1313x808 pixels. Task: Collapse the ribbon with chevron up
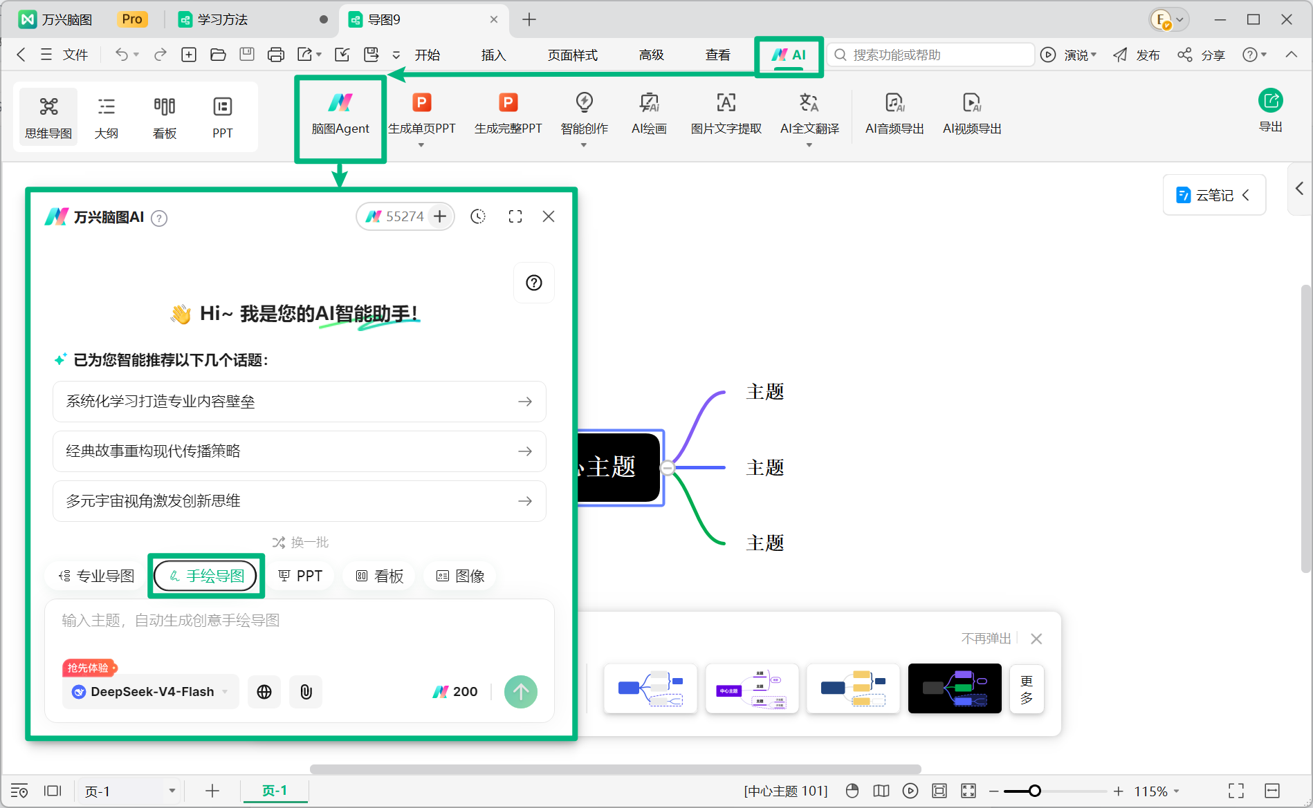(x=1291, y=55)
